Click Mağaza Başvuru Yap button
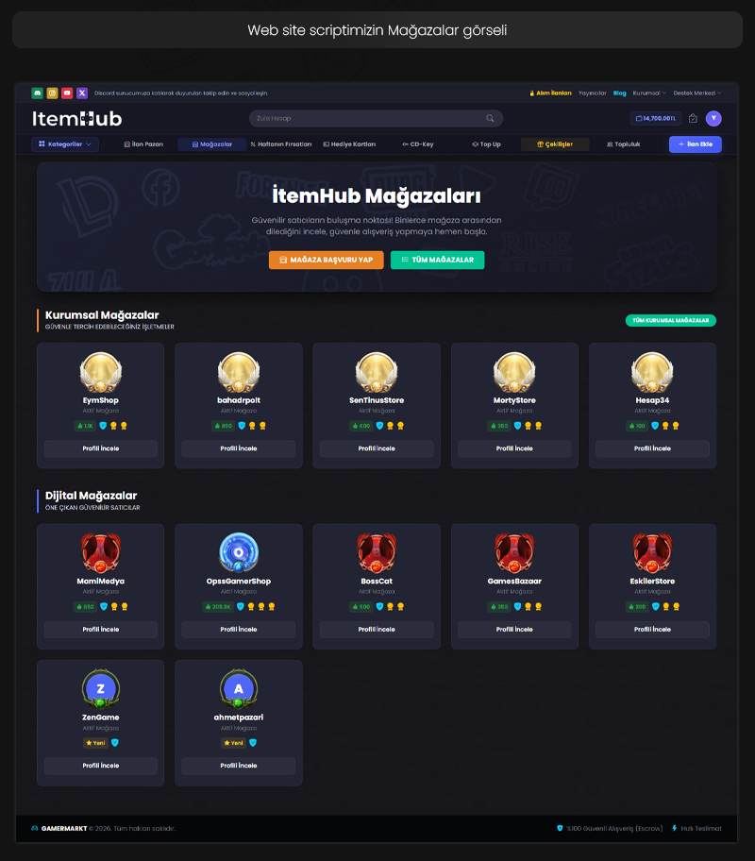This screenshot has height=861, width=755. [x=327, y=260]
